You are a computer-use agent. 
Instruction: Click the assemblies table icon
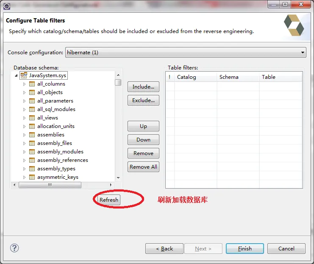coord(32,135)
